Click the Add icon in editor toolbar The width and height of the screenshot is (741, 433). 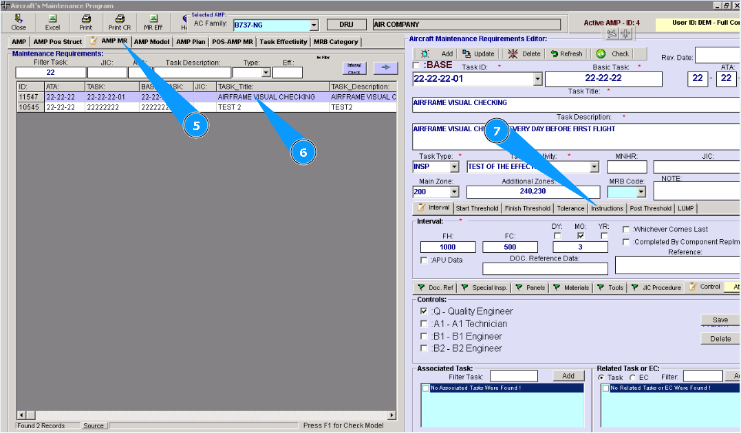[425, 54]
